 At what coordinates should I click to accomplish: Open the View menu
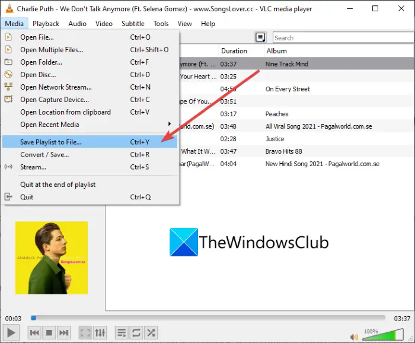click(184, 24)
